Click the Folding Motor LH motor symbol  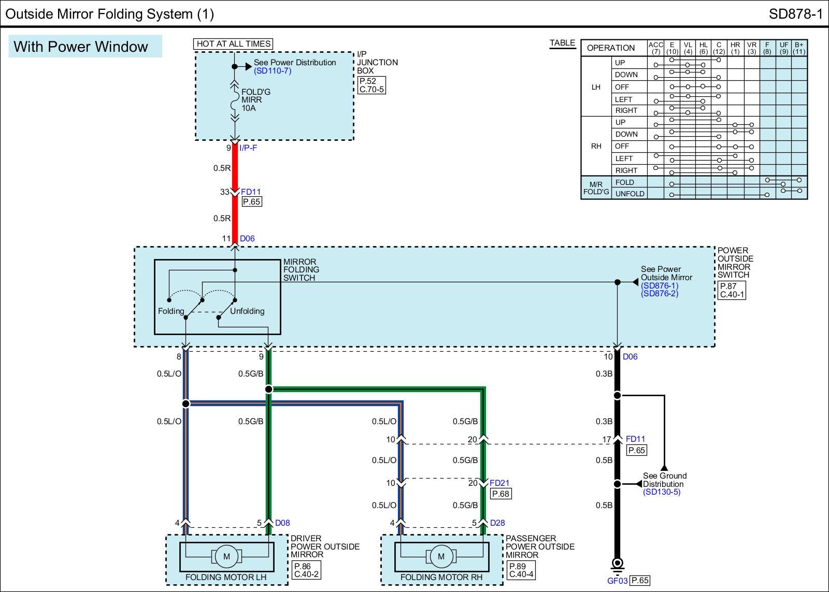pyautogui.click(x=226, y=557)
